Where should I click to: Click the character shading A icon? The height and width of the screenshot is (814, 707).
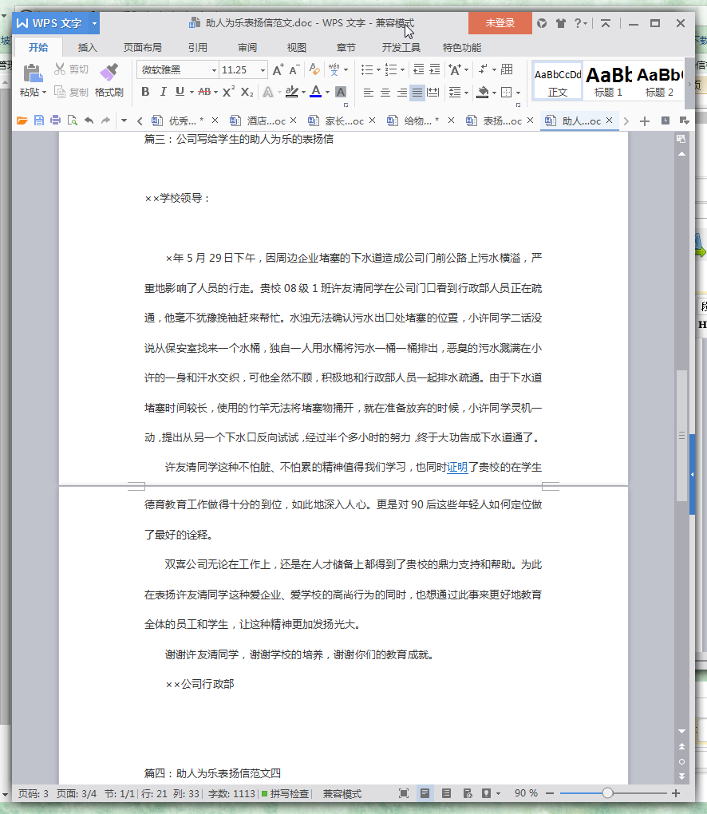coord(341,92)
